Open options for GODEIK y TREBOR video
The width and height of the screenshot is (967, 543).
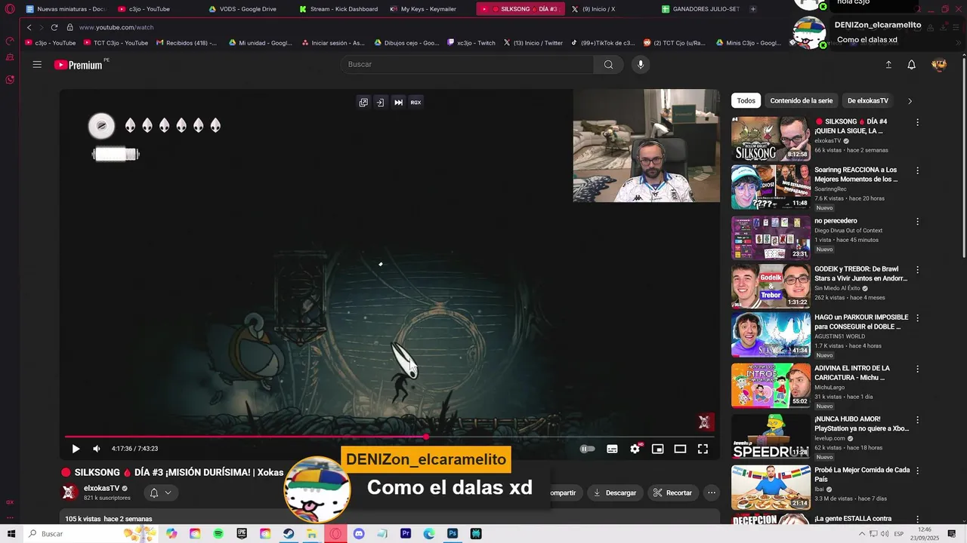(x=918, y=270)
